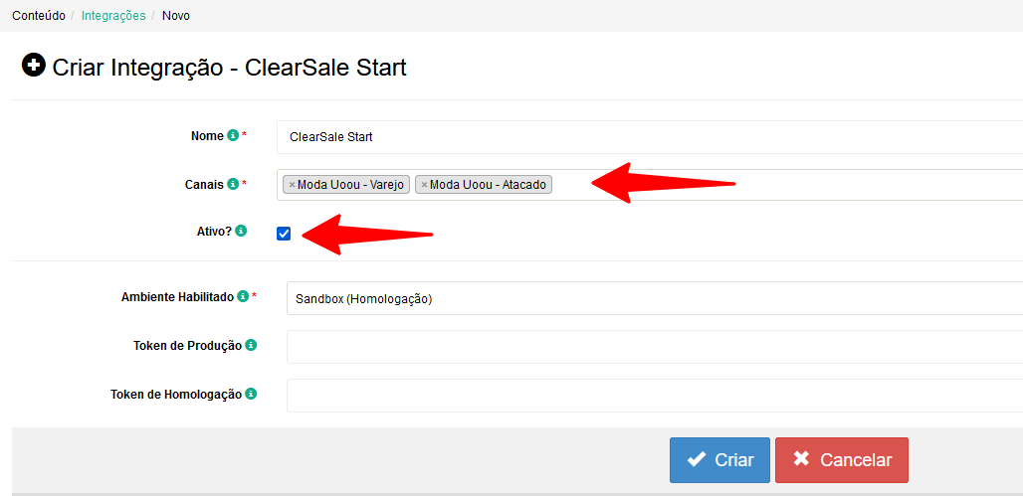Click the Moda Uoou - Varejo tag label
The width and height of the screenshot is (1023, 496).
tap(351, 185)
